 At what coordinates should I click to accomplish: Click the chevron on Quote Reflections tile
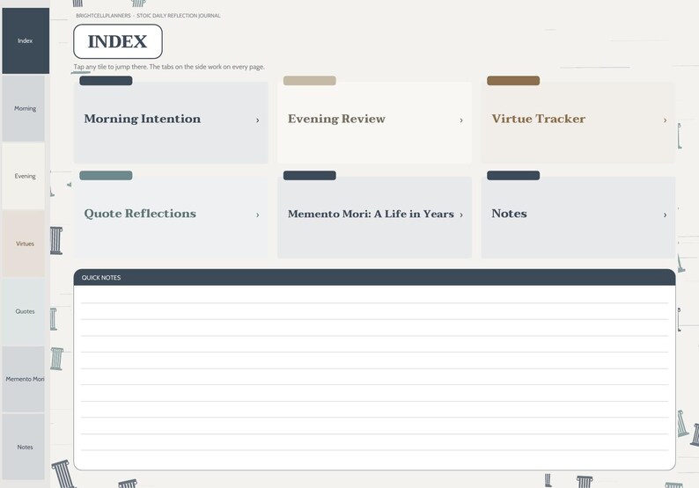coord(258,215)
